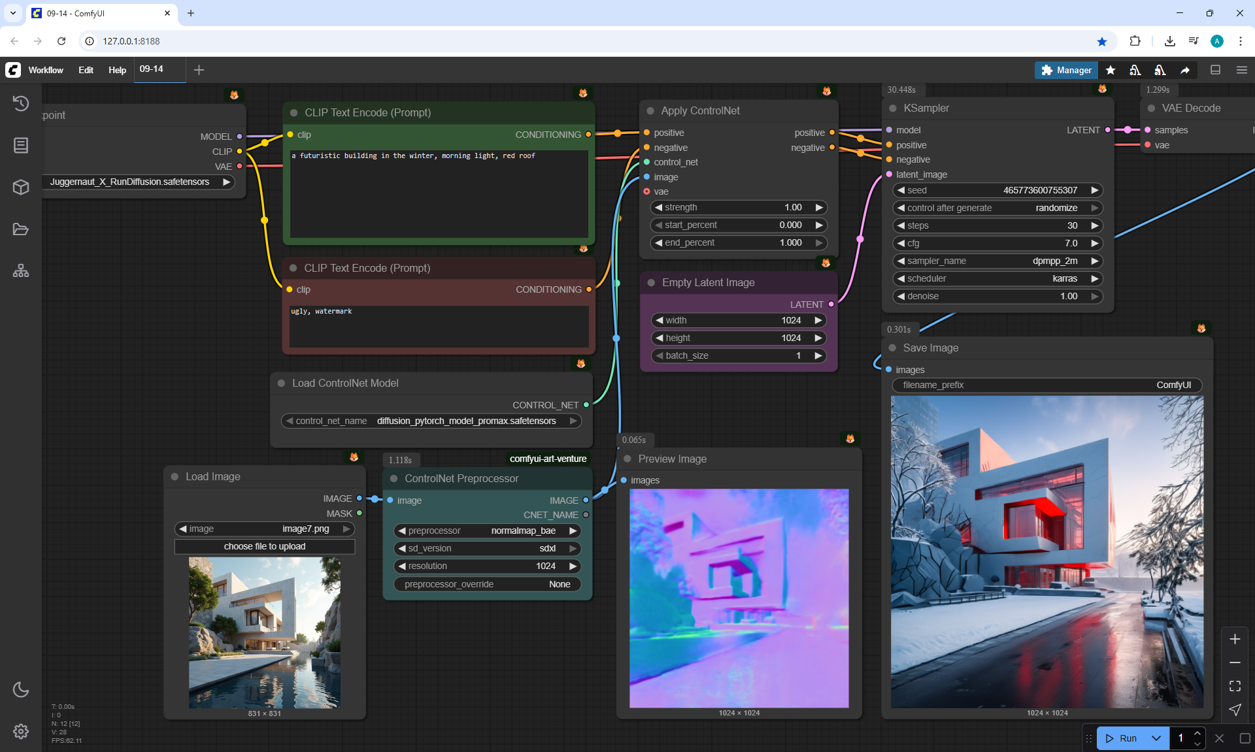Click the fit view canvas icon

point(1235,686)
